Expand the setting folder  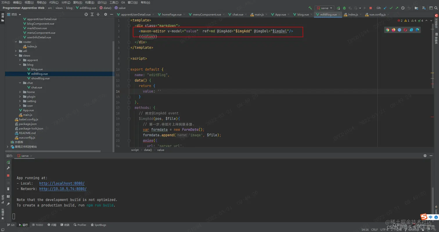coord(20,101)
